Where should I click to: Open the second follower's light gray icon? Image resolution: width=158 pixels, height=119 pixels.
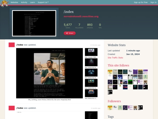pyautogui.click(x=115, y=108)
